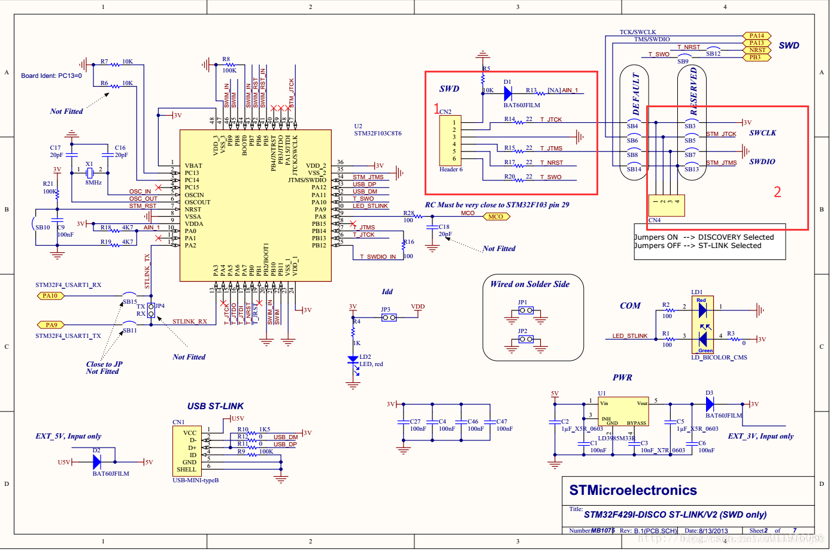Select the CN2 Header 6 connector symbol
This screenshot has width=830, height=550.
tap(450, 140)
